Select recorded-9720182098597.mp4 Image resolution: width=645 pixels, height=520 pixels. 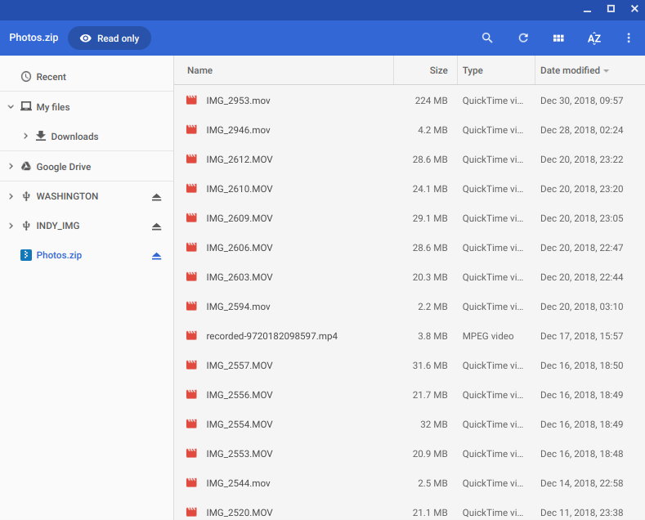click(410, 336)
